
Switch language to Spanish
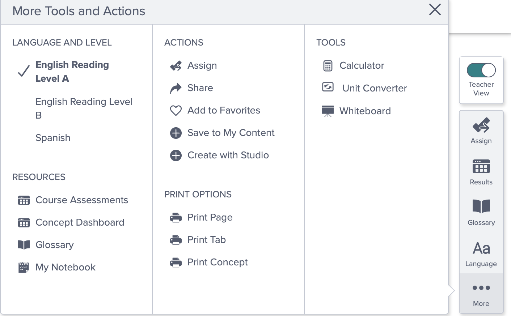53,138
